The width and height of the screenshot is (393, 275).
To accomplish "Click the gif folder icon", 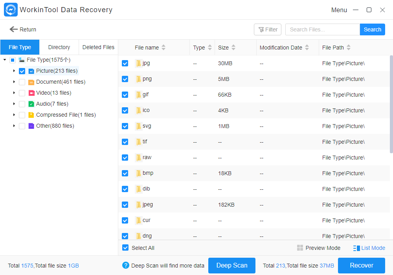I will (x=139, y=95).
